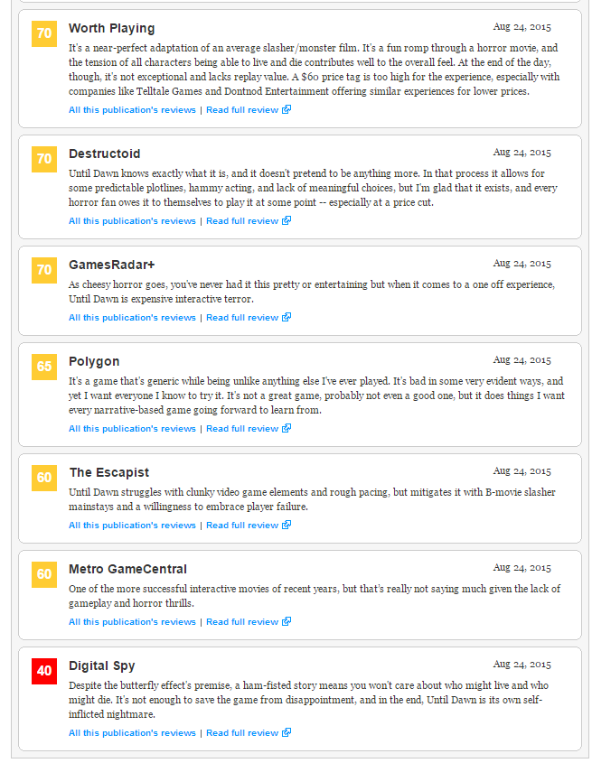
Task: Select the Digital Spy publication name
Action: click(102, 665)
